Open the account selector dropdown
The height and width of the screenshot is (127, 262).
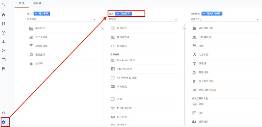(62, 19)
